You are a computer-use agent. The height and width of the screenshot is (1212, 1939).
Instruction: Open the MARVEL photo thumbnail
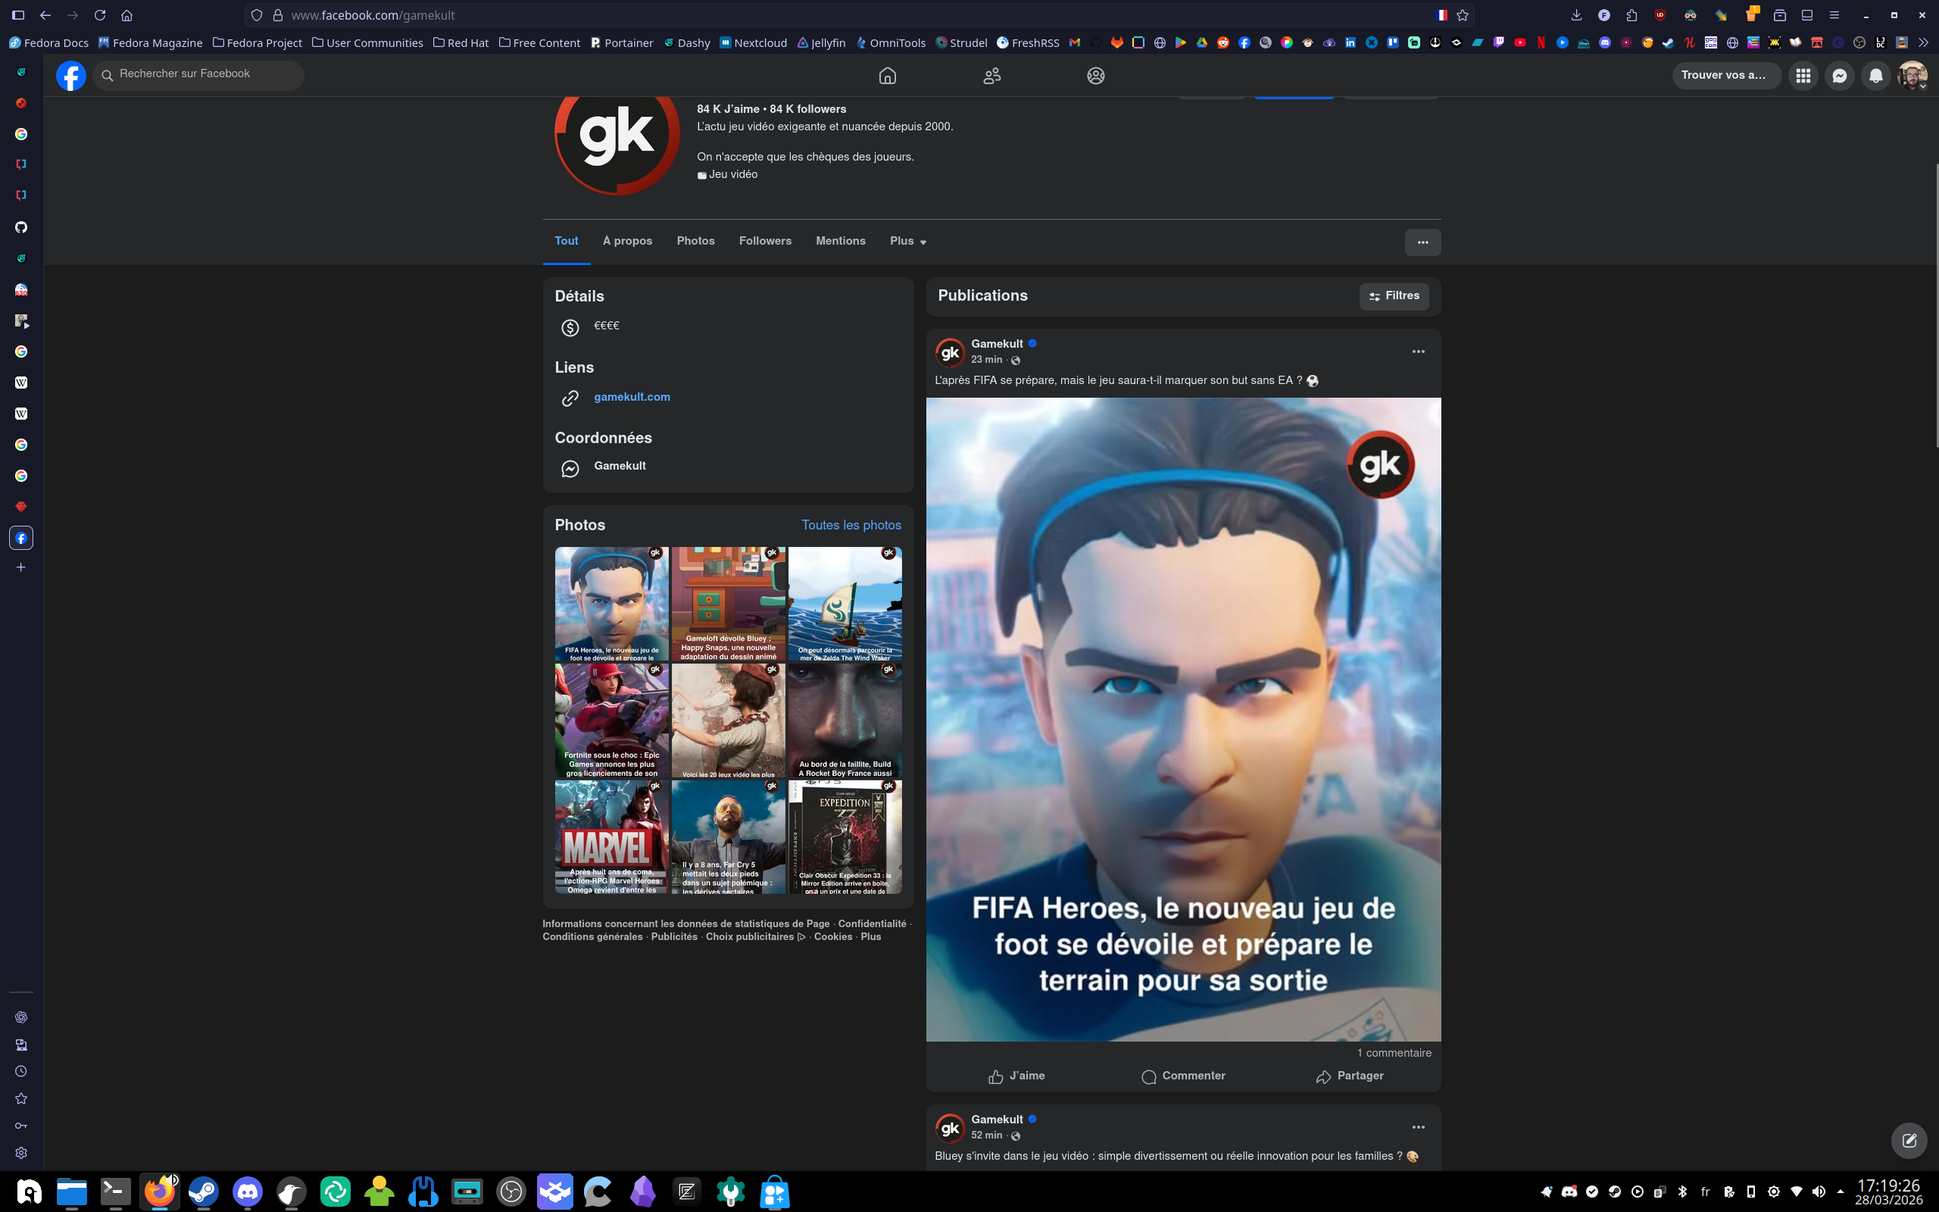coord(611,837)
